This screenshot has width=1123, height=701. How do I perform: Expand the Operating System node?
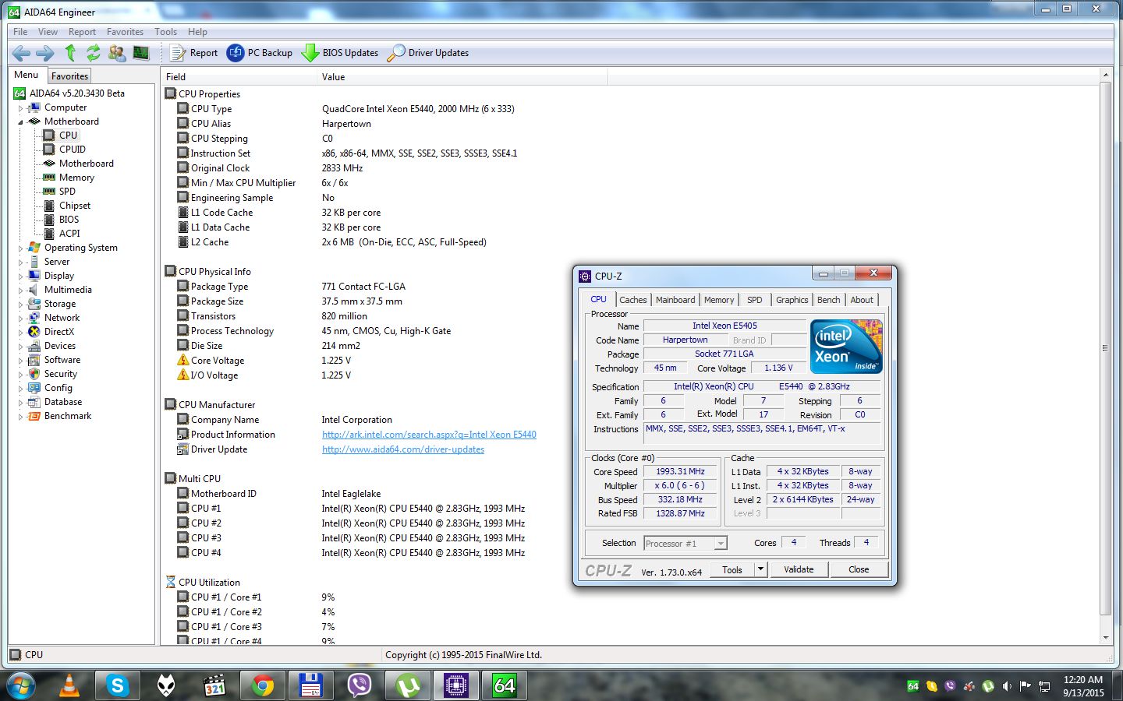pos(21,248)
